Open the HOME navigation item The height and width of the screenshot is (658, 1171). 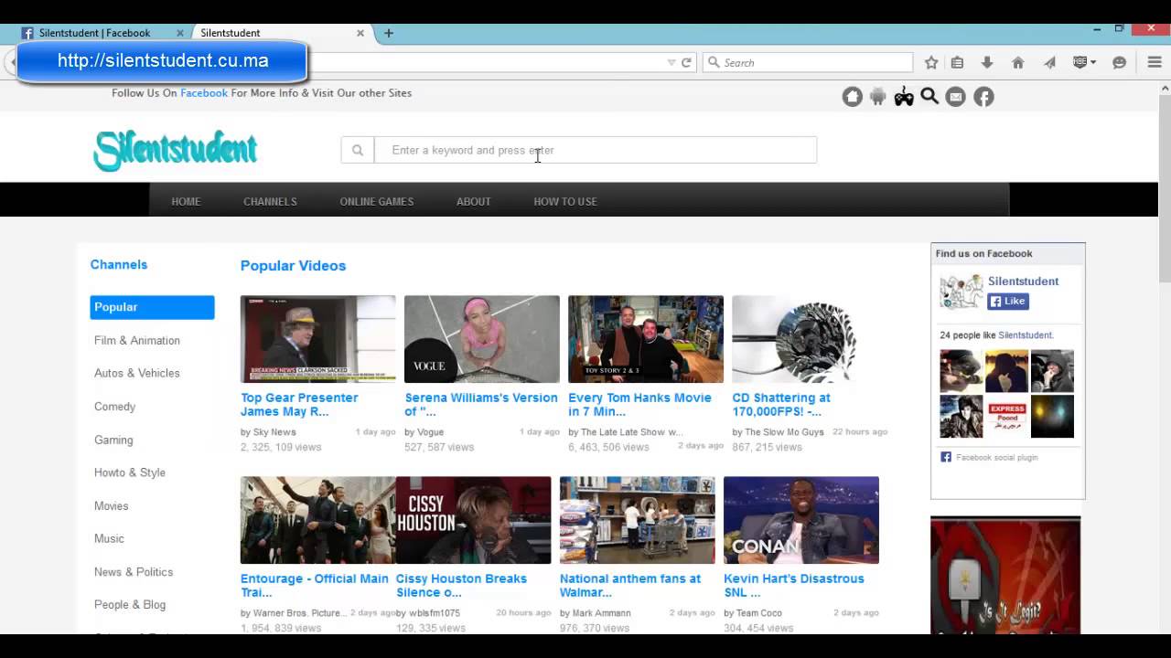[x=186, y=201]
